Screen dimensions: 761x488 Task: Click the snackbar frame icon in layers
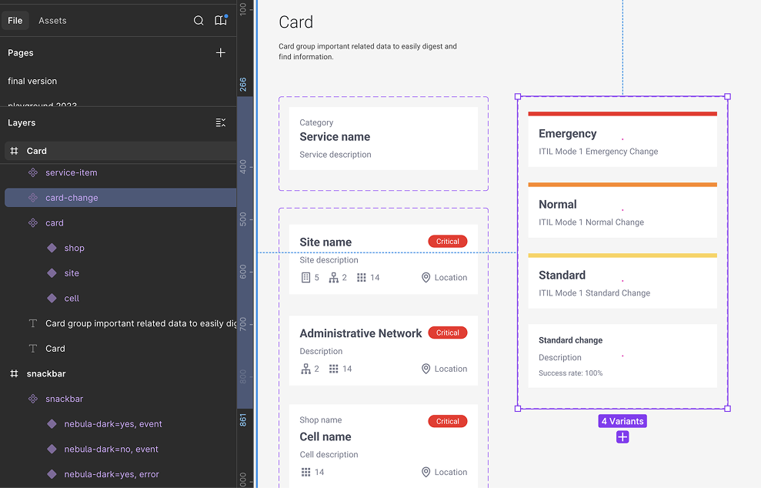tap(14, 374)
